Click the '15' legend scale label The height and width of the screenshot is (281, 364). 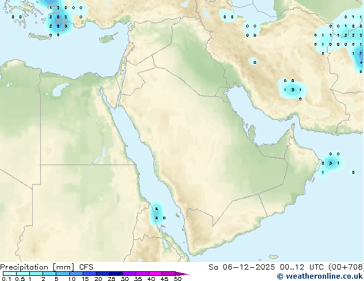[x=85, y=279]
